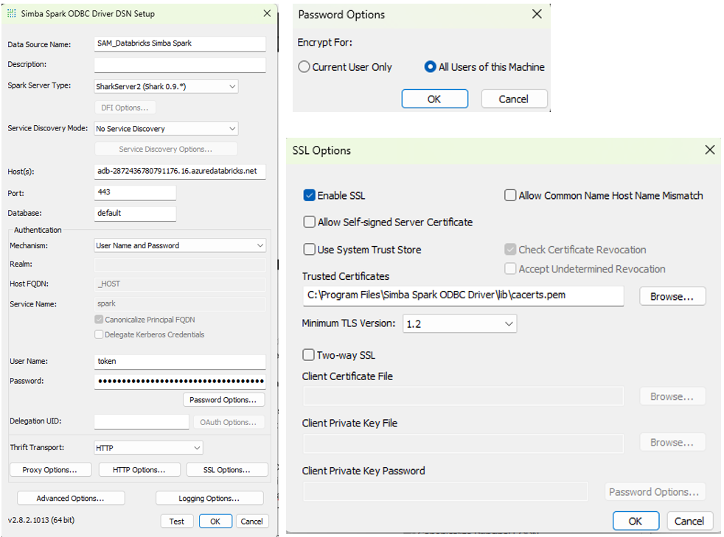Enable the Two-way SSL checkbox
The width and height of the screenshot is (724, 537).
pyautogui.click(x=308, y=355)
